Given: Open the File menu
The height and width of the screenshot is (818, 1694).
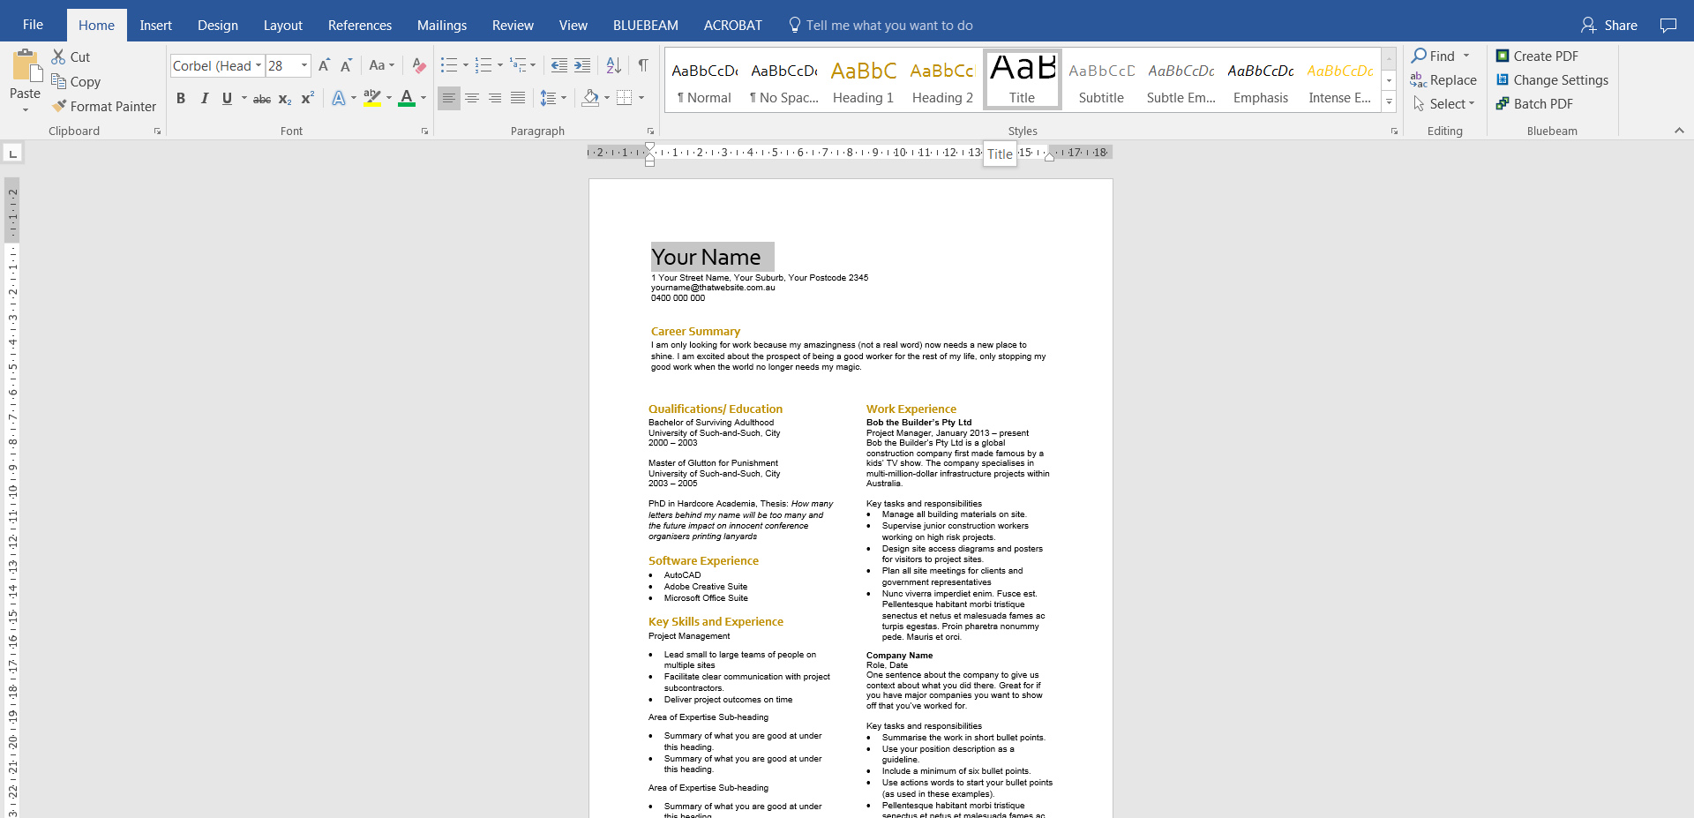Looking at the screenshot, I should 33,25.
